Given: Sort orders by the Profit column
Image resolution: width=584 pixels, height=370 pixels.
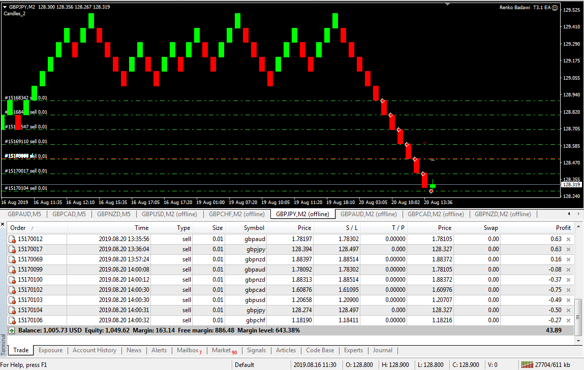Looking at the screenshot, I should 563,228.
